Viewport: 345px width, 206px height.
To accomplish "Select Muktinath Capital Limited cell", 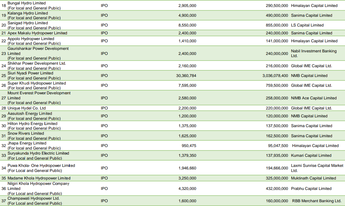I will pyautogui.click(x=313, y=178).
